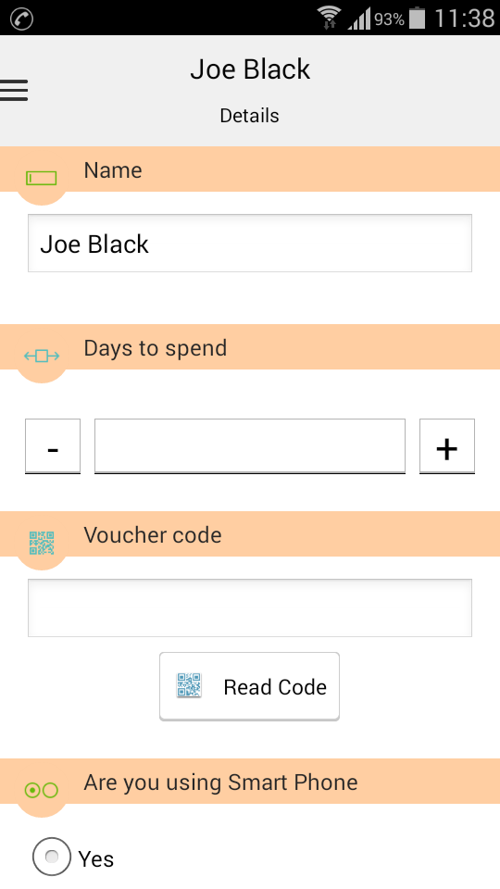Tap the Days to spend range icon
The width and height of the screenshot is (500, 889).
pos(42,356)
